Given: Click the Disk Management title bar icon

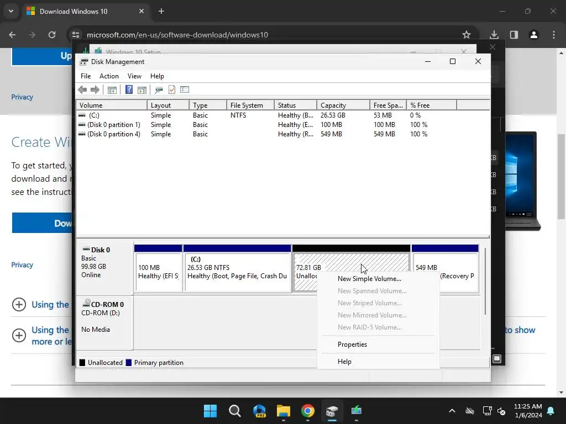Looking at the screenshot, I should pyautogui.click(x=84, y=62).
